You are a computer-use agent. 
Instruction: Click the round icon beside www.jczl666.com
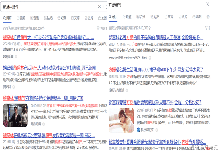(x=150, y=58)
